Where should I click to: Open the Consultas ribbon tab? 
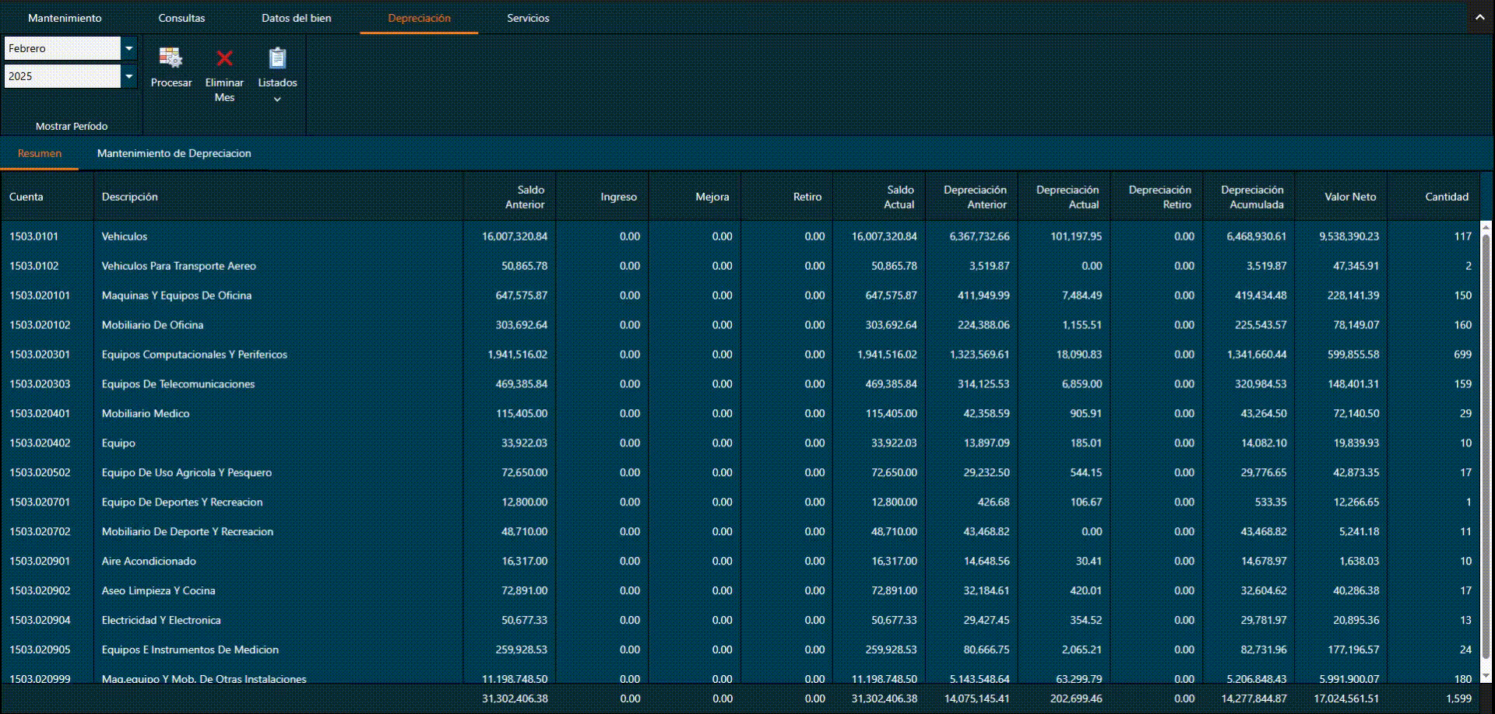[181, 18]
